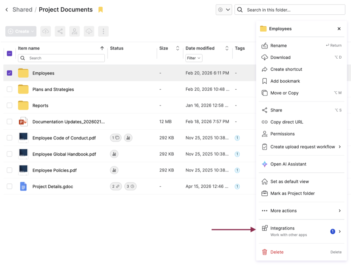Screen dimensions: 351x265
Task: Delete the Employees folder via menu
Action: (301, 252)
